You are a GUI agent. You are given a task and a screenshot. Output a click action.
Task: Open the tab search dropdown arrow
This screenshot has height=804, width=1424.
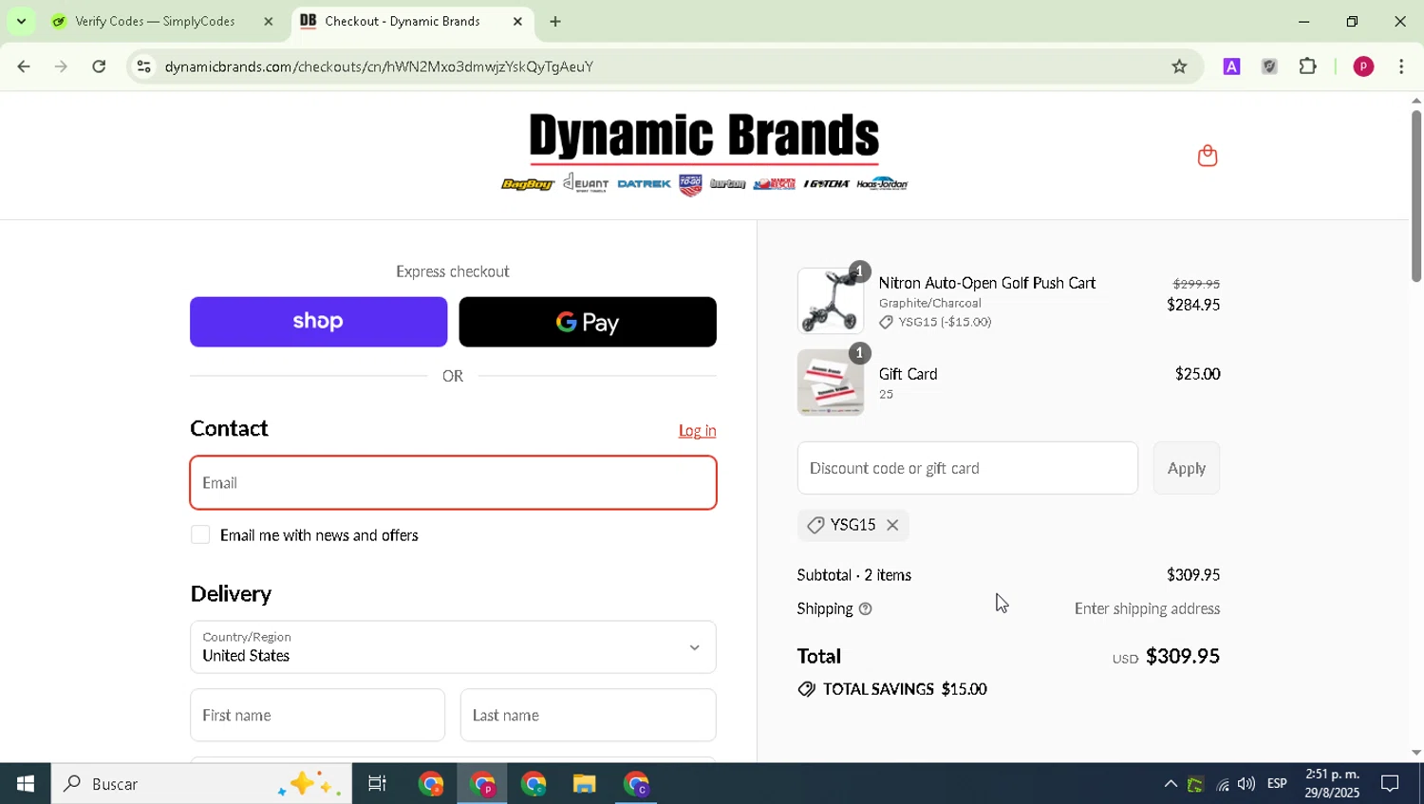21,21
